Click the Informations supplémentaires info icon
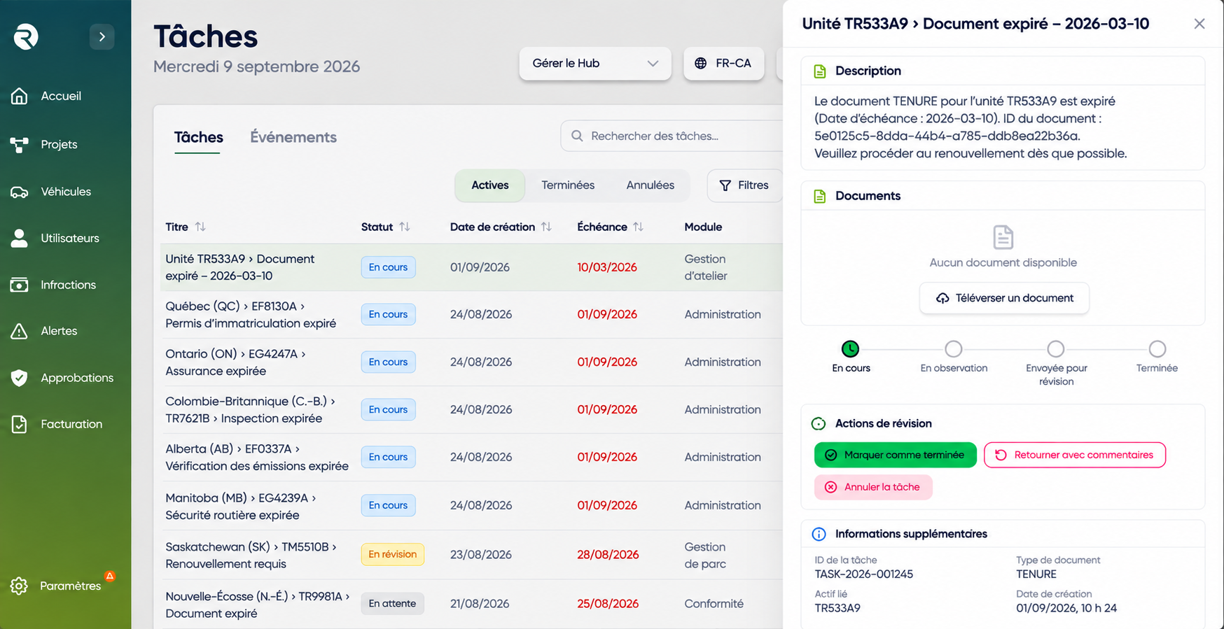This screenshot has height=629, width=1224. [819, 534]
